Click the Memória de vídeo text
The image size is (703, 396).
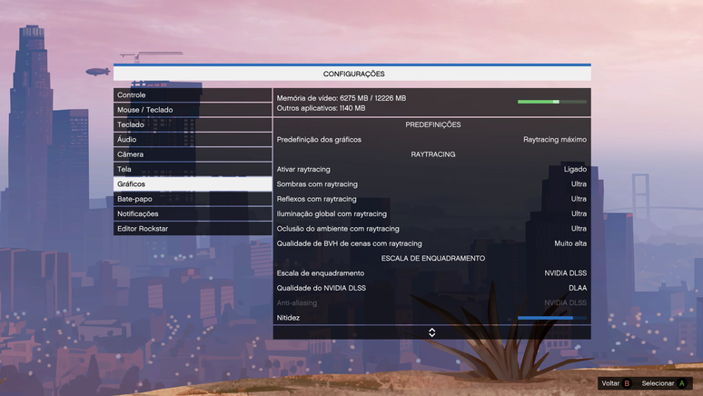tap(342, 98)
